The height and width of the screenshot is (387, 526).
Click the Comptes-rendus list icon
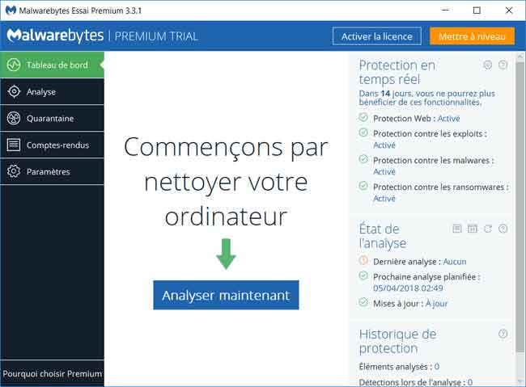pyautogui.click(x=13, y=145)
